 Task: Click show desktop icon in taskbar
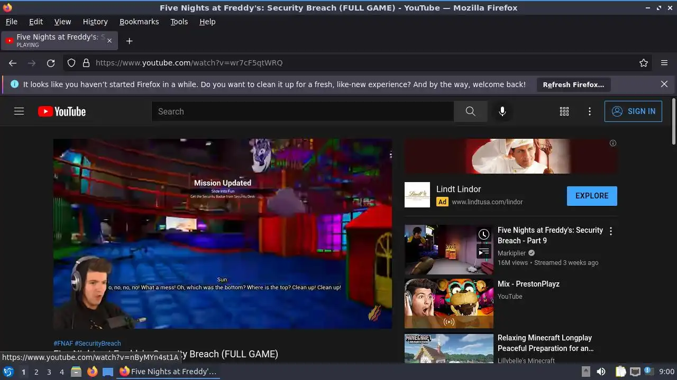[108, 372]
